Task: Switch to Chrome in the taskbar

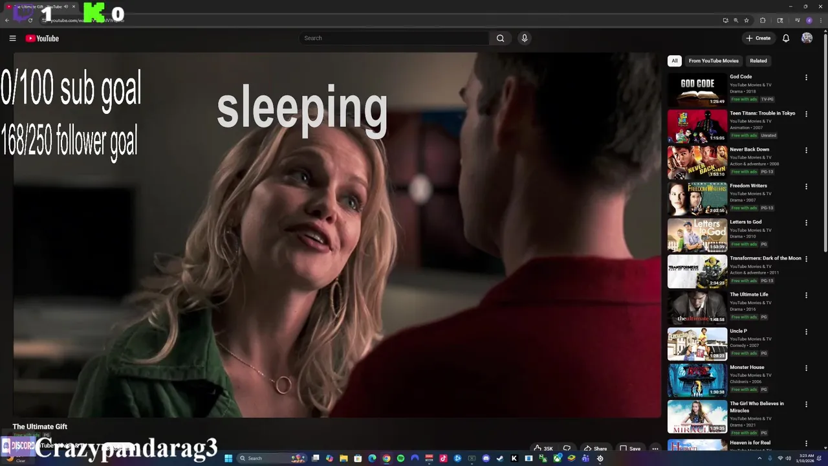Action: tap(386, 458)
